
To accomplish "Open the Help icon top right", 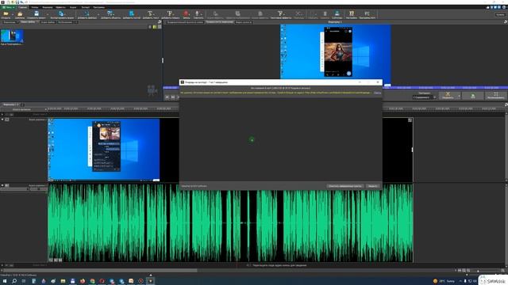I will click(x=504, y=7).
